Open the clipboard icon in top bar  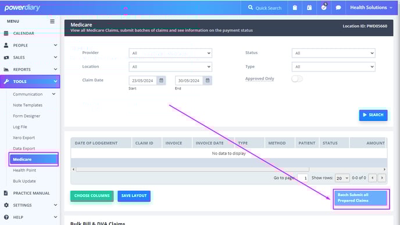pyautogui.click(x=295, y=8)
